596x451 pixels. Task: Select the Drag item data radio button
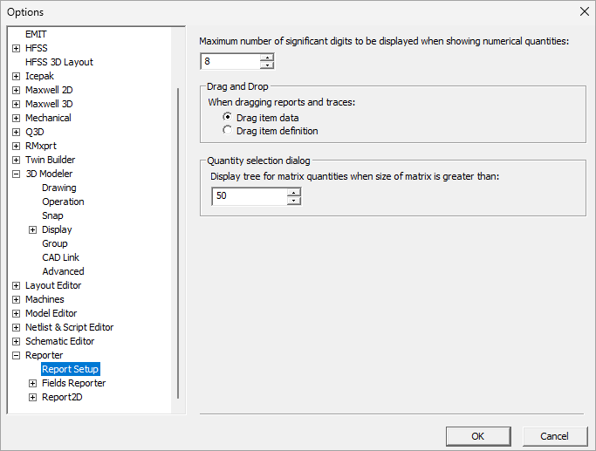(x=227, y=117)
